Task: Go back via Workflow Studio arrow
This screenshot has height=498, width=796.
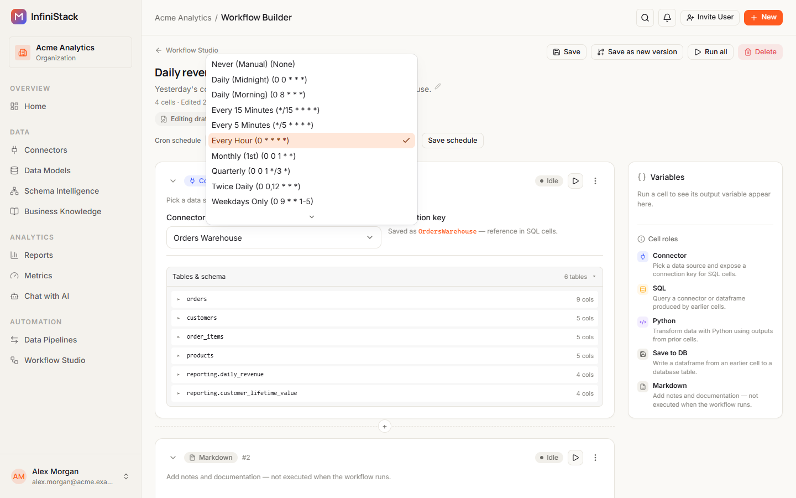Action: (187, 50)
